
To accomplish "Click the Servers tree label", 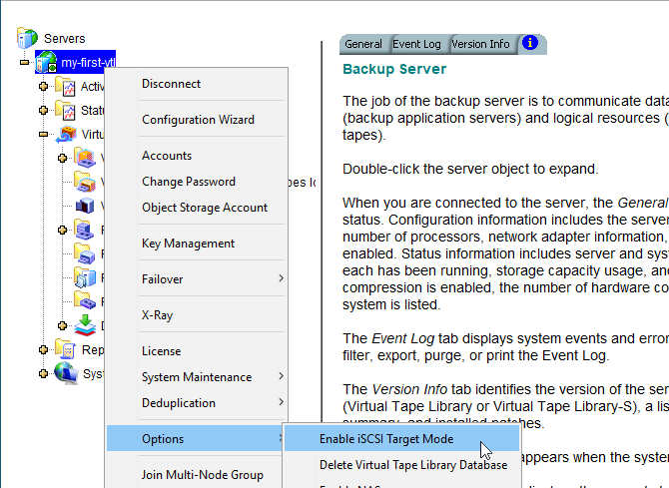I will [x=65, y=38].
